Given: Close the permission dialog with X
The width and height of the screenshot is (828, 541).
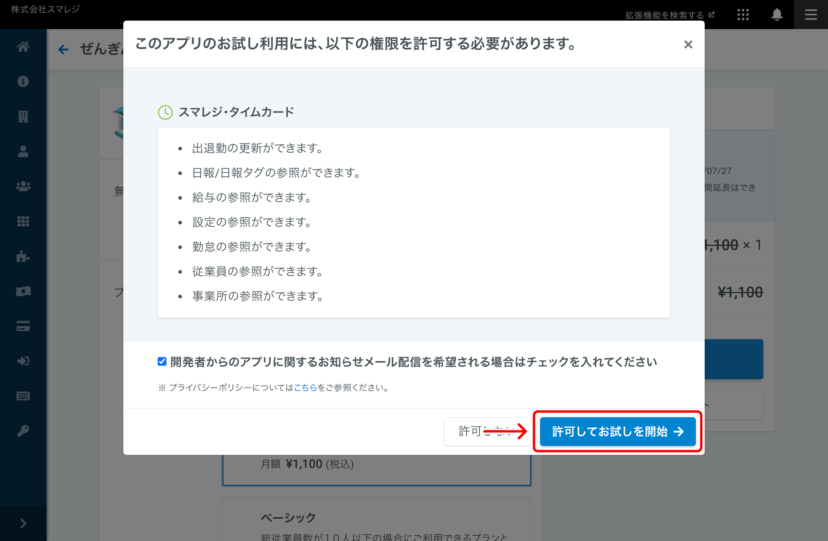Looking at the screenshot, I should [688, 44].
